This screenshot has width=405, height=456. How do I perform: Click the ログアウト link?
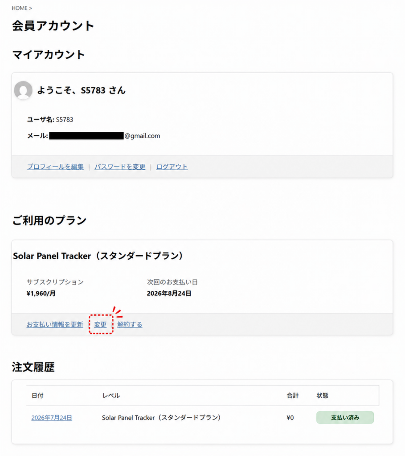[x=172, y=167]
